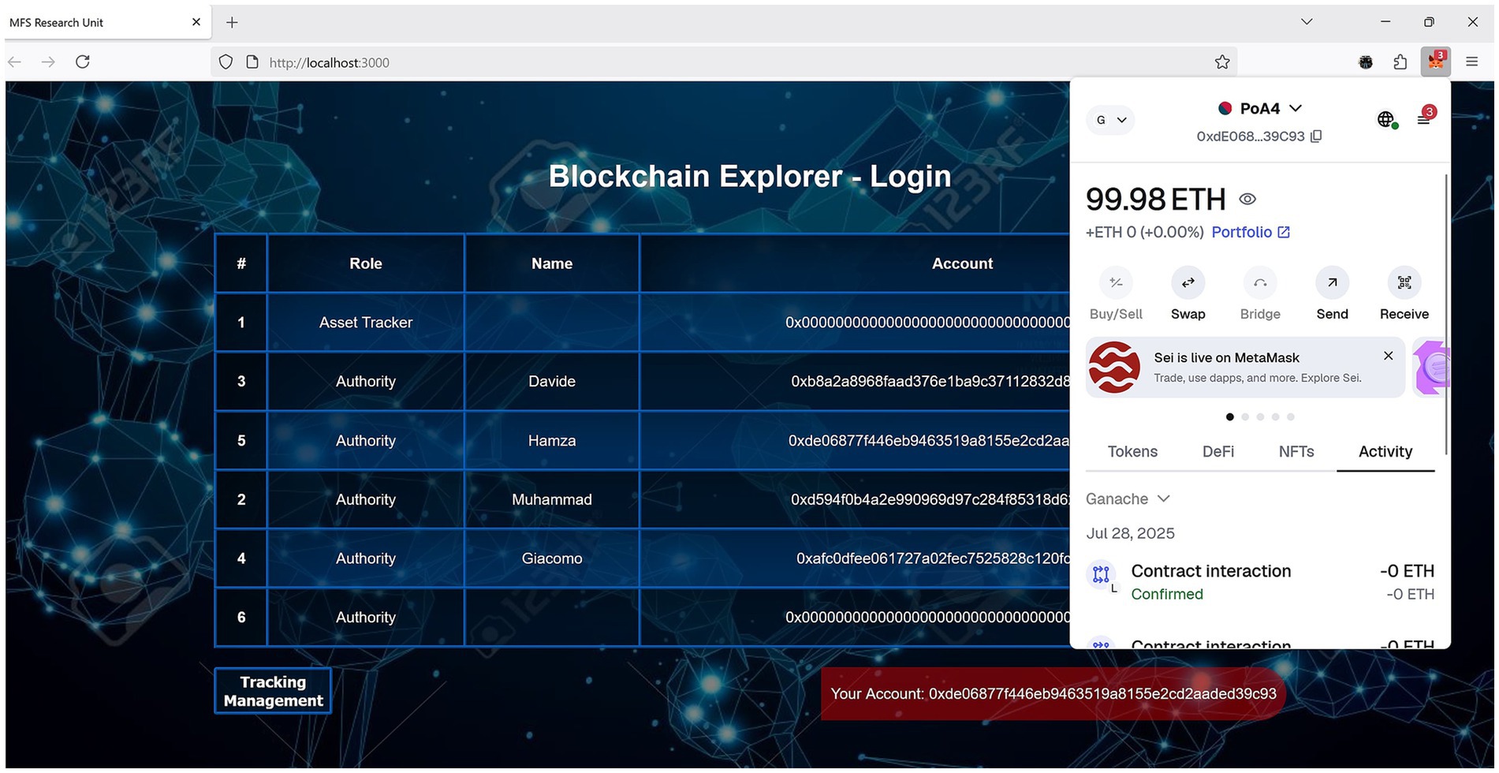Viewport: 1499px width, 773px height.
Task: Open the MetaMask menu icon top right
Action: coord(1424,119)
